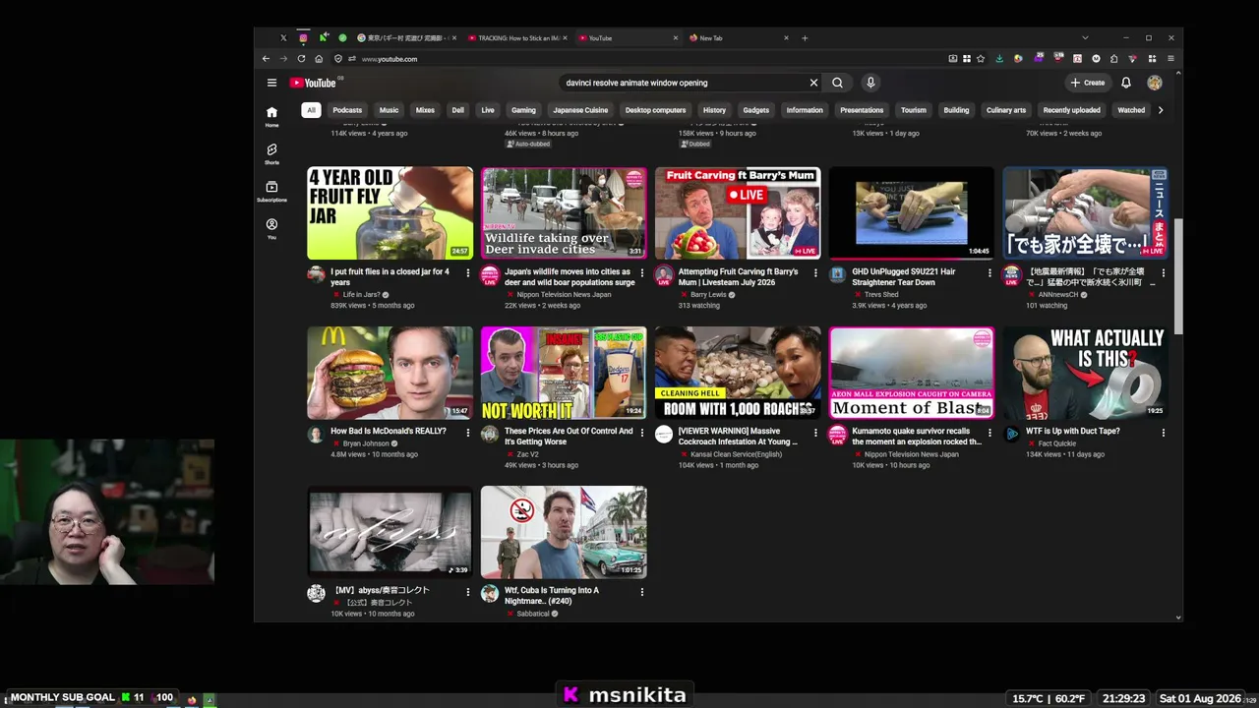1259x708 pixels.
Task: Click the page vertical scrollbar thumb
Action: click(x=1178, y=277)
